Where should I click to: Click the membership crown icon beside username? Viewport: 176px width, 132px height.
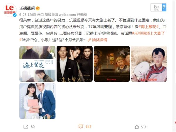point(38,8)
